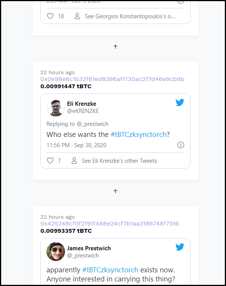This screenshot has width=226, height=286.
Task: Click the @_prestwich handle under James Prestwich
Action: click(x=83, y=256)
